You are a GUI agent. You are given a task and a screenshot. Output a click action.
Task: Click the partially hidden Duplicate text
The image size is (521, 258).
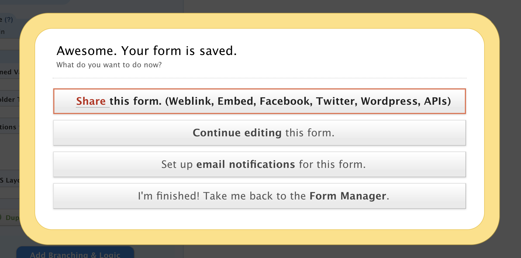[12, 218]
